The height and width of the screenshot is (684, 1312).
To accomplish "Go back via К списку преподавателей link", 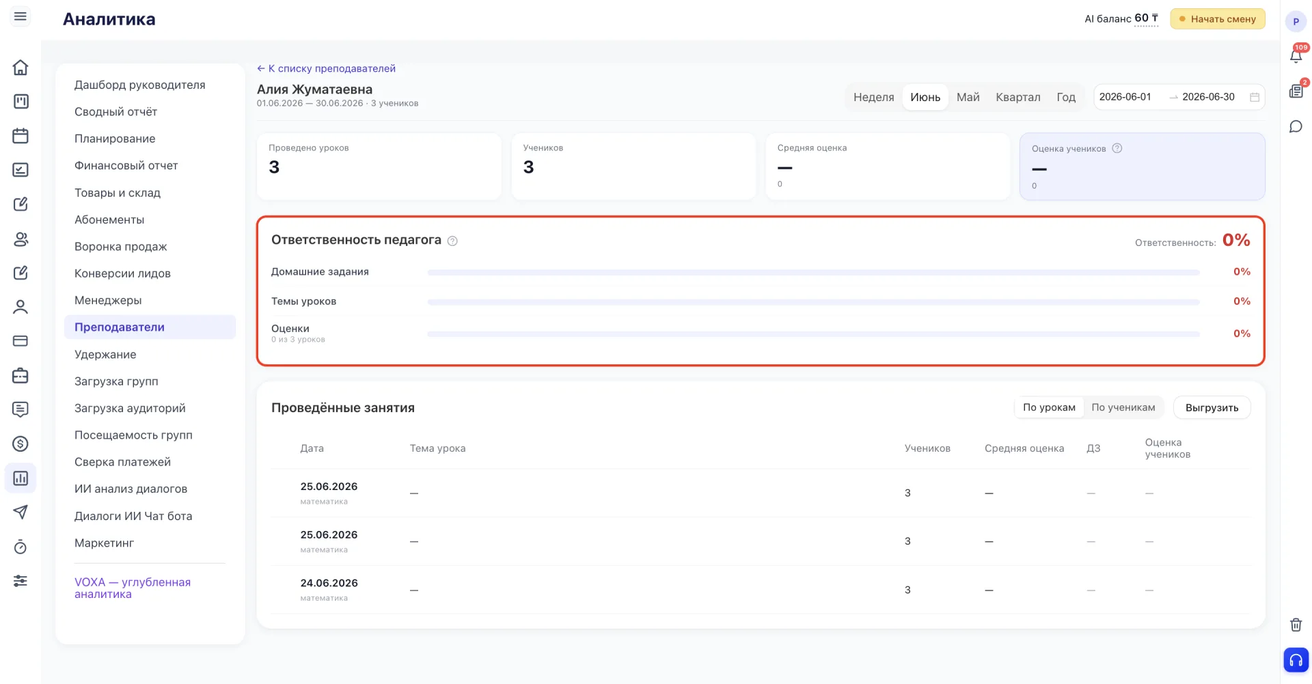I will click(x=326, y=68).
